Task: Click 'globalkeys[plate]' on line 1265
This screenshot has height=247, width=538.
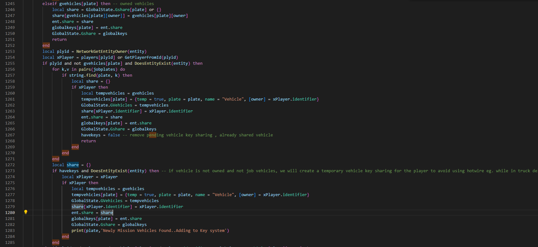Action: pyautogui.click(x=102, y=123)
